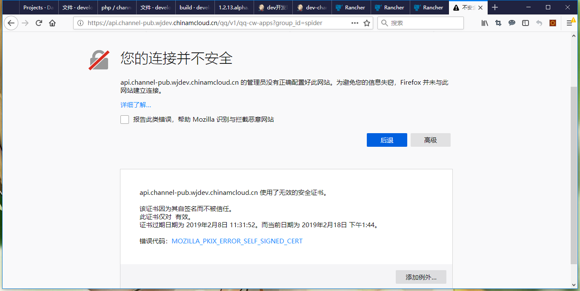This screenshot has width=580, height=291.
Task: Switch to the dev开发 tab
Action: pyautogui.click(x=273, y=7)
